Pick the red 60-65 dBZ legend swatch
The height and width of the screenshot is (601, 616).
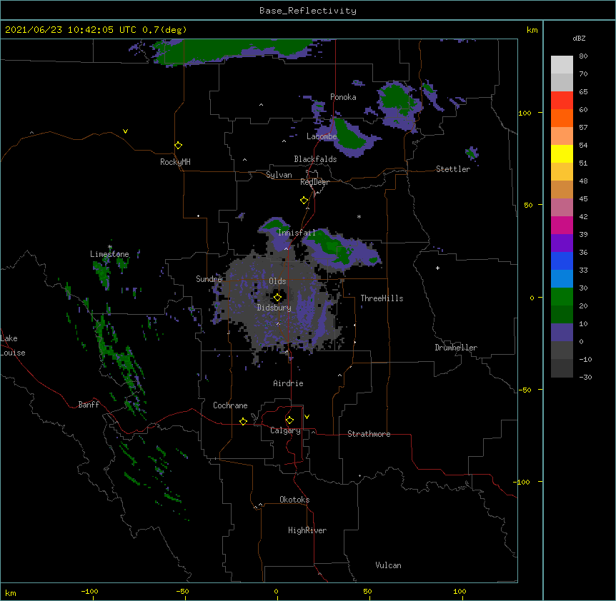point(562,100)
